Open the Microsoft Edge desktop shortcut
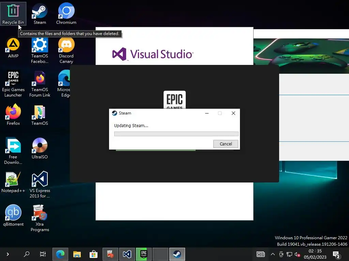This screenshot has width=349, height=261. (64, 84)
